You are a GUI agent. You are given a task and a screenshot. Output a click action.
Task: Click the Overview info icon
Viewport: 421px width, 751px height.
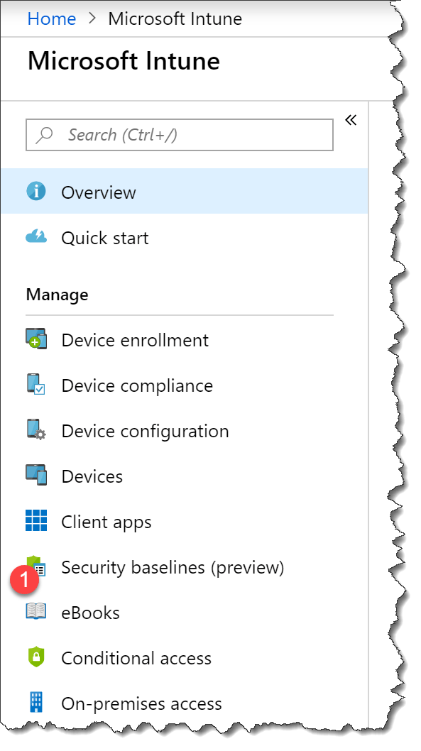35,192
